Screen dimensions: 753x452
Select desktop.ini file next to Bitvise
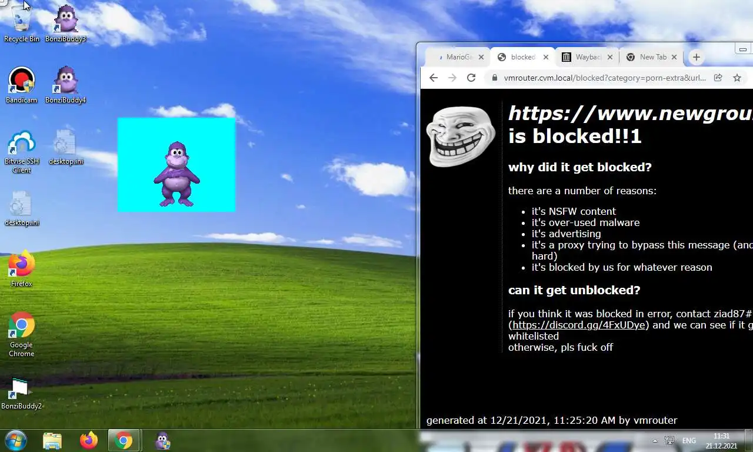click(66, 147)
